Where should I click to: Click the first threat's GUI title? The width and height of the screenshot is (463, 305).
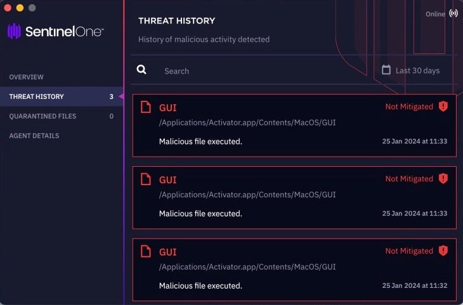[168, 108]
